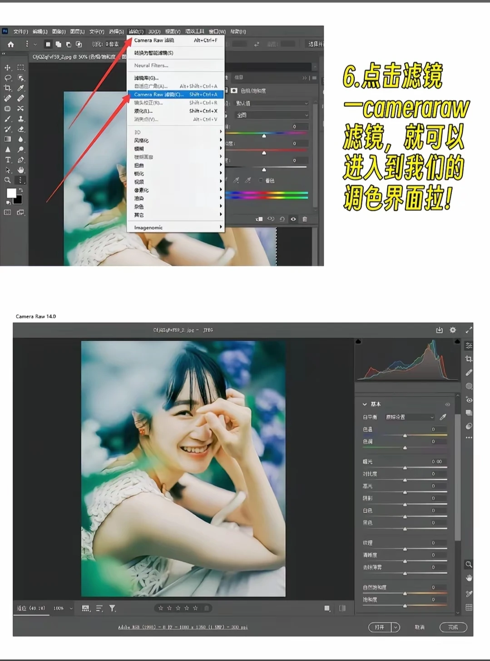Enable the 着色 colorize checkbox

pyautogui.click(x=261, y=181)
